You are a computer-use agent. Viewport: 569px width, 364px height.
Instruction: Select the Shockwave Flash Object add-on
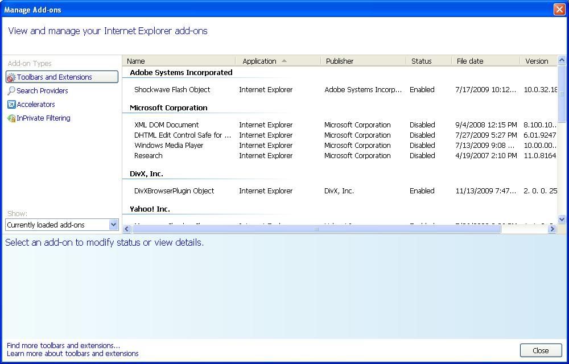[172, 89]
